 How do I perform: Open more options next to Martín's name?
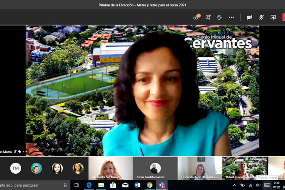(25, 152)
